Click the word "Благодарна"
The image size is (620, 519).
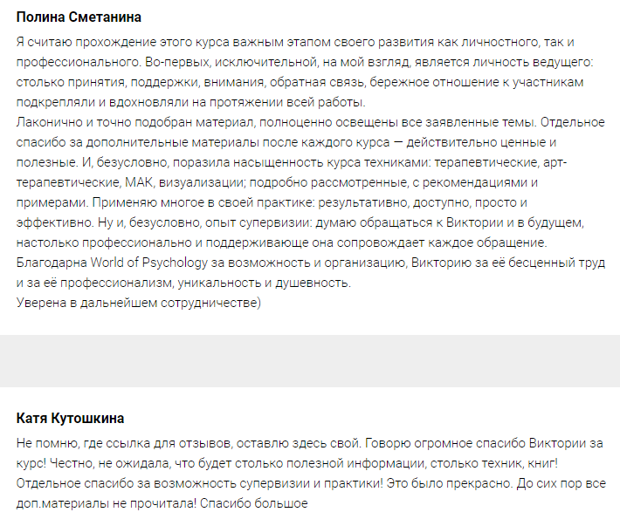coord(52,263)
